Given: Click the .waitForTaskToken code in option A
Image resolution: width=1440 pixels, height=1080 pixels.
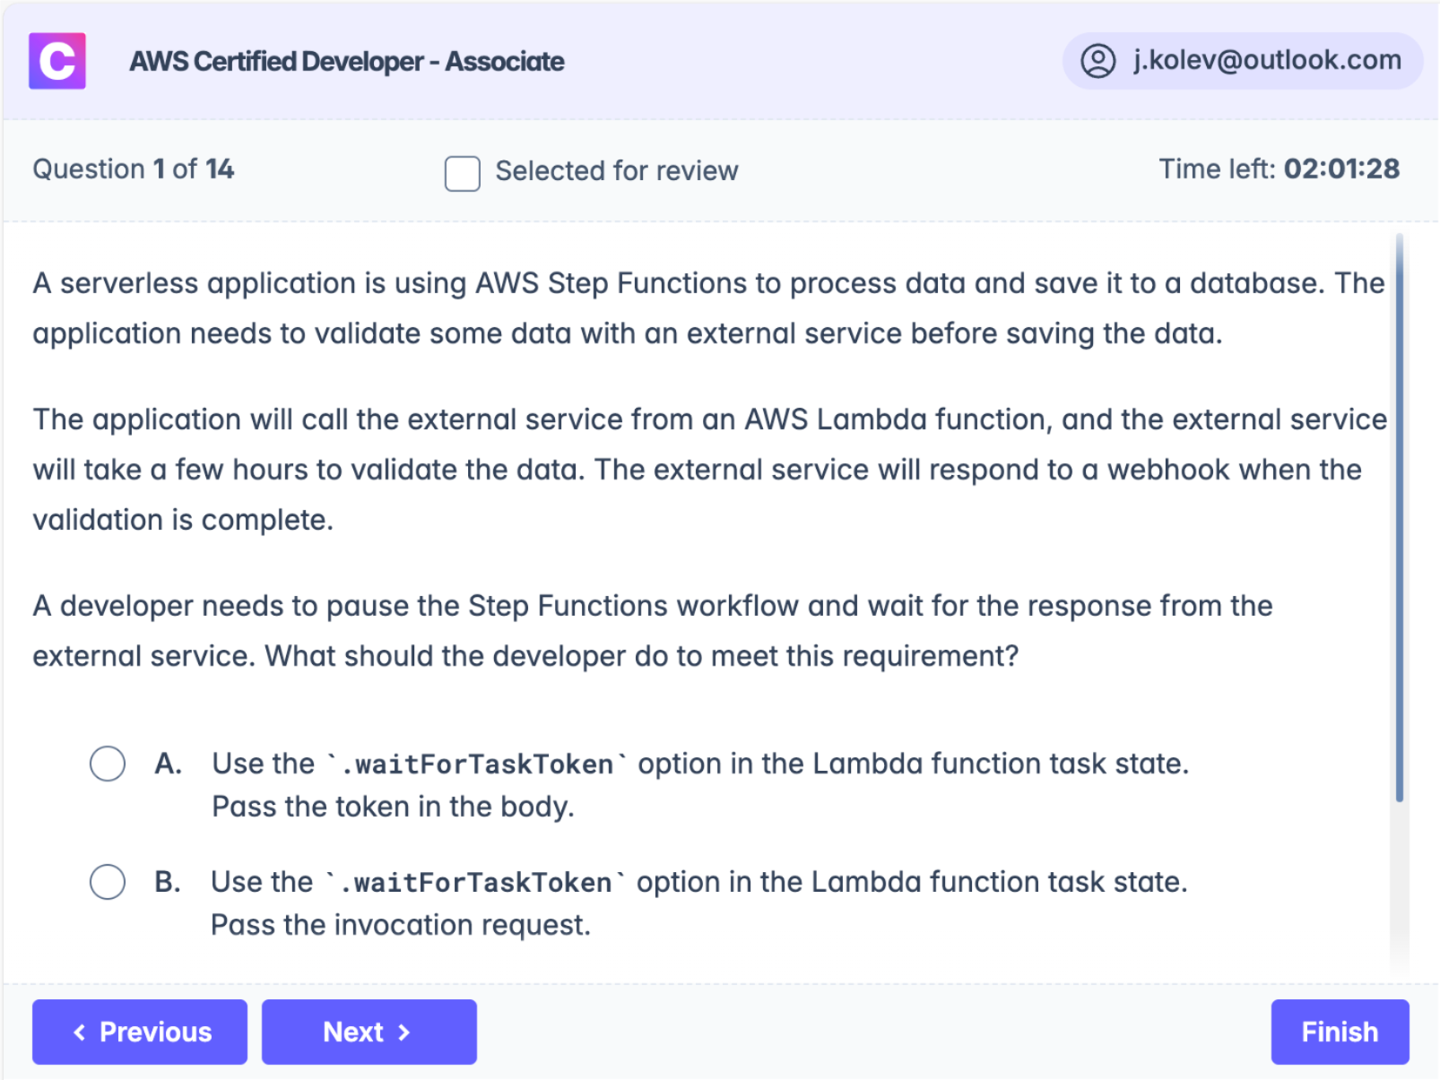Looking at the screenshot, I should click(x=476, y=765).
